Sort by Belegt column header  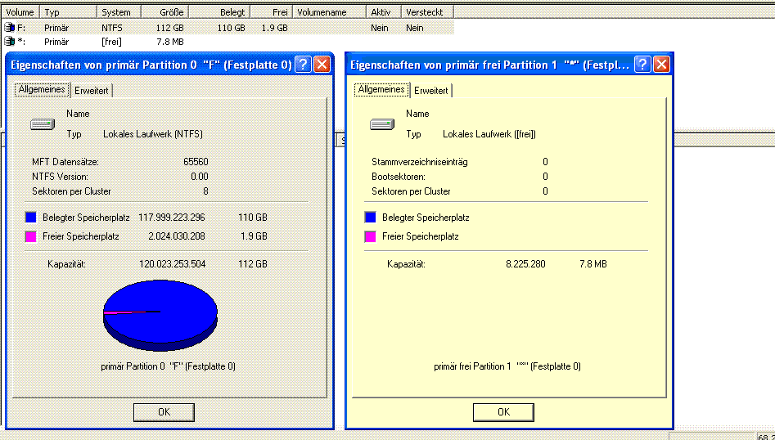point(219,12)
